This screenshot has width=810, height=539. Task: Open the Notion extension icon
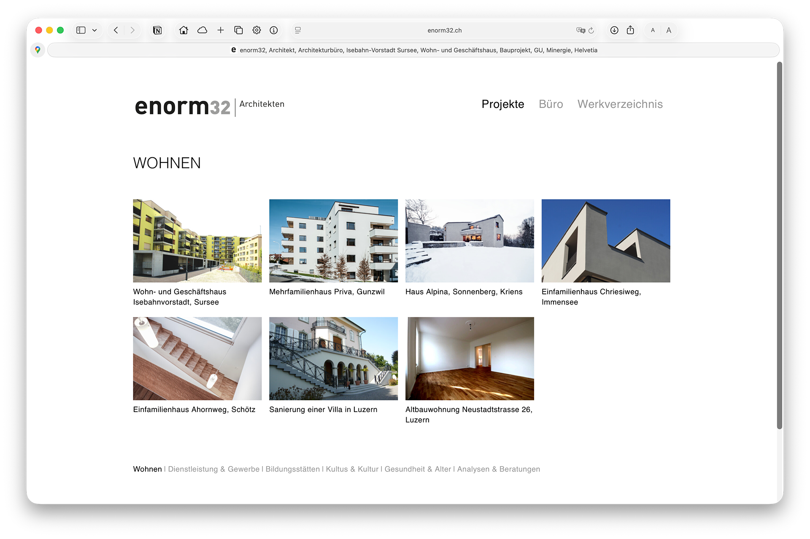(x=157, y=30)
